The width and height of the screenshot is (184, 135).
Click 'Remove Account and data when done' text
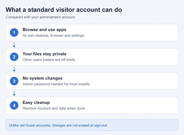(x=54, y=108)
